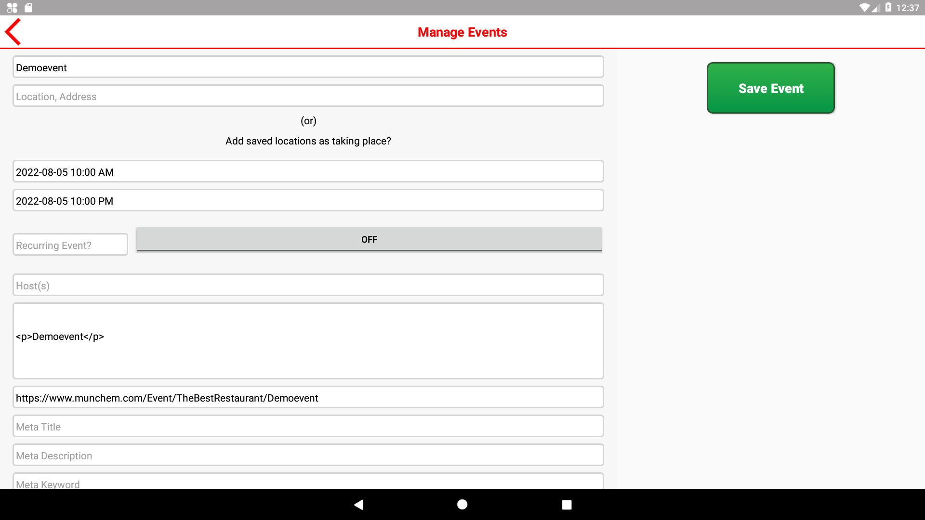
Task: Tap the red back arrow
Action: point(13,32)
